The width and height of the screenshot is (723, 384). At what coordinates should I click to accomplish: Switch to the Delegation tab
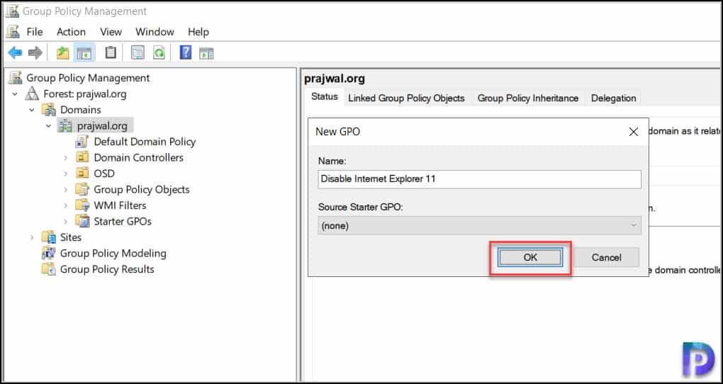pyautogui.click(x=613, y=98)
